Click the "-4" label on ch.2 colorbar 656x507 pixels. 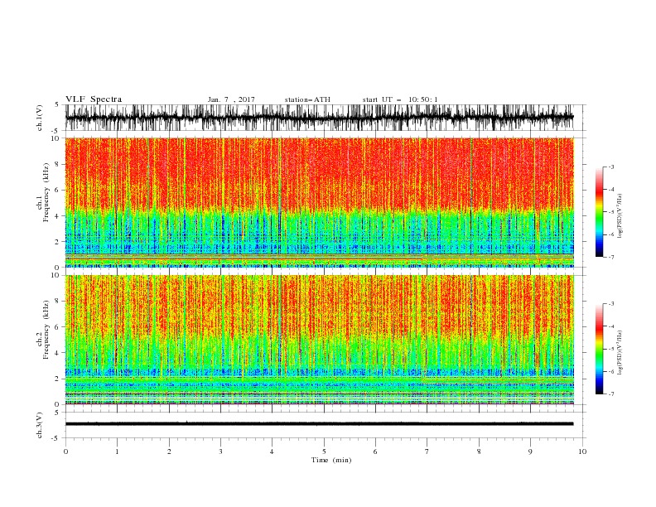[611, 326]
